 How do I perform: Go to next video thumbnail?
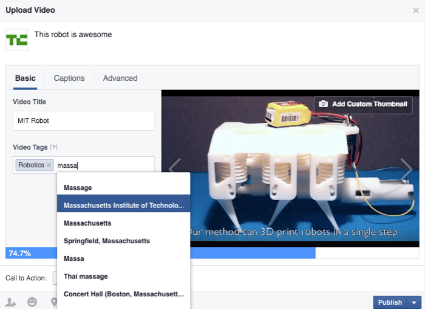point(406,167)
